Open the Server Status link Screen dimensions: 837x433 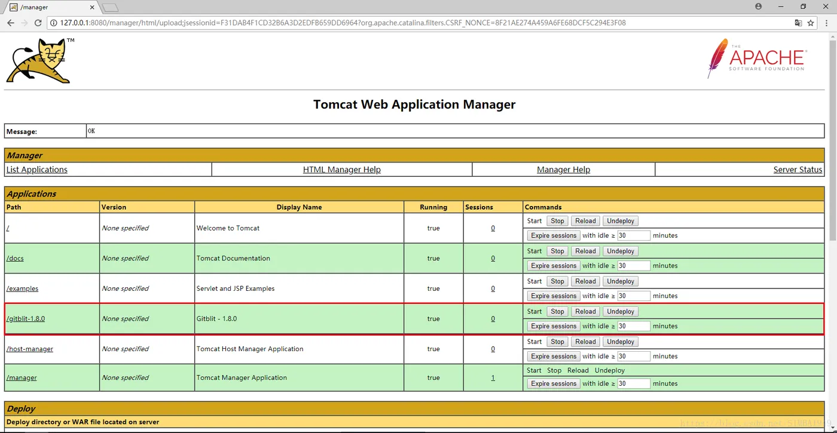(798, 170)
